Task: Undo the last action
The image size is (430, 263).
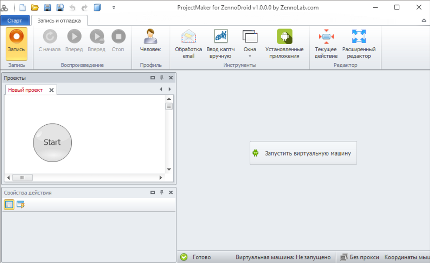Action: (x=72, y=8)
